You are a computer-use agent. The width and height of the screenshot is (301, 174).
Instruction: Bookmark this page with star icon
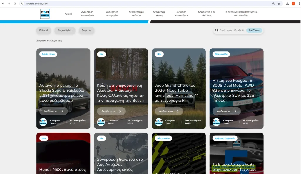pos(279,4)
